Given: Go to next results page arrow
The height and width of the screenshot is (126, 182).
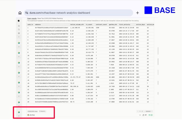Looking at the screenshot, I should pos(152,111).
